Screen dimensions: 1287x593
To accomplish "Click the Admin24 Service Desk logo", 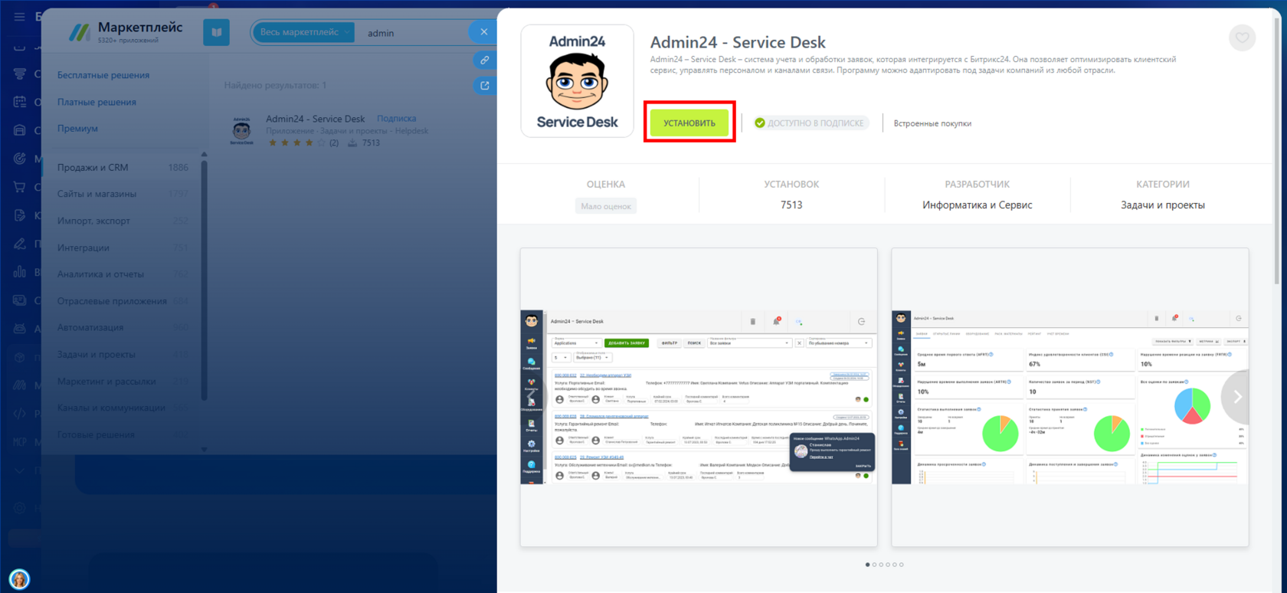I will click(577, 81).
